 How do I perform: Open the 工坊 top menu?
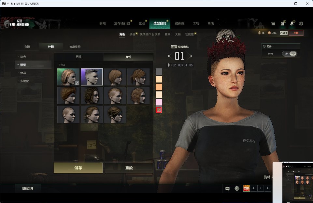point(196,23)
